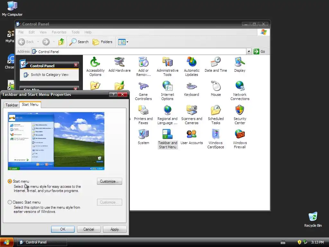Click the Start menu preview image
Screen dimensions: 329x247
56,141
